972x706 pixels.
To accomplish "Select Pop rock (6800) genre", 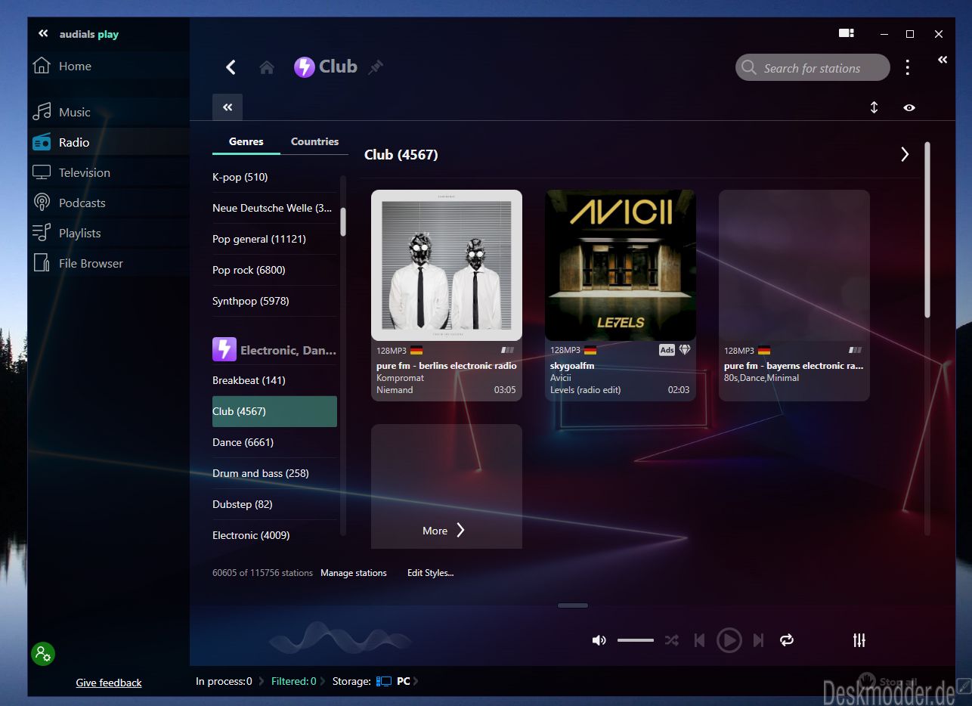I will pyautogui.click(x=274, y=270).
